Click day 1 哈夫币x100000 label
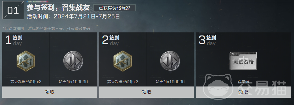The image size is (294, 105). tap(73, 82)
